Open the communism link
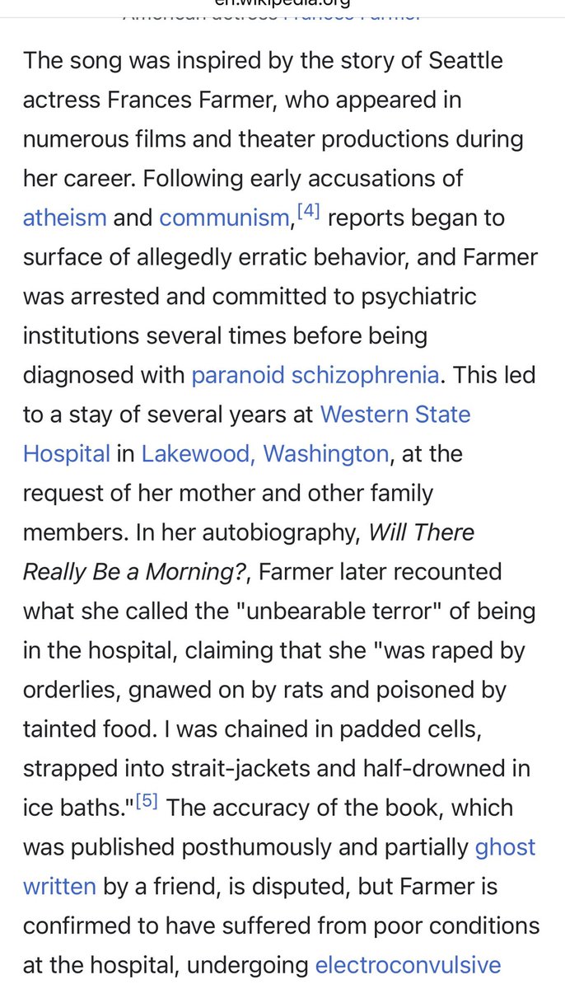 [224, 218]
